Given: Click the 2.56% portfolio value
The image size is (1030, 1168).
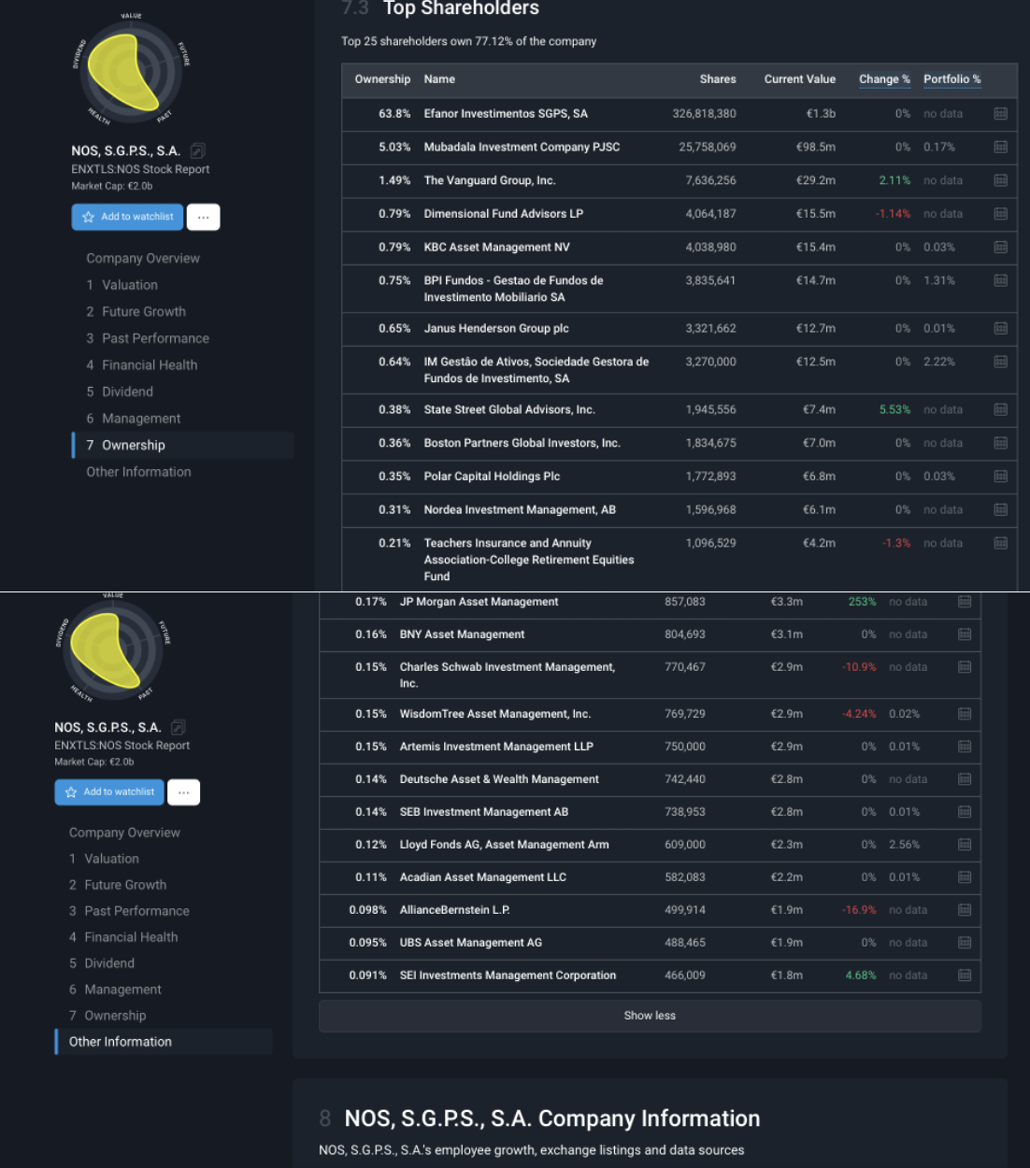Looking at the screenshot, I should coord(904,845).
